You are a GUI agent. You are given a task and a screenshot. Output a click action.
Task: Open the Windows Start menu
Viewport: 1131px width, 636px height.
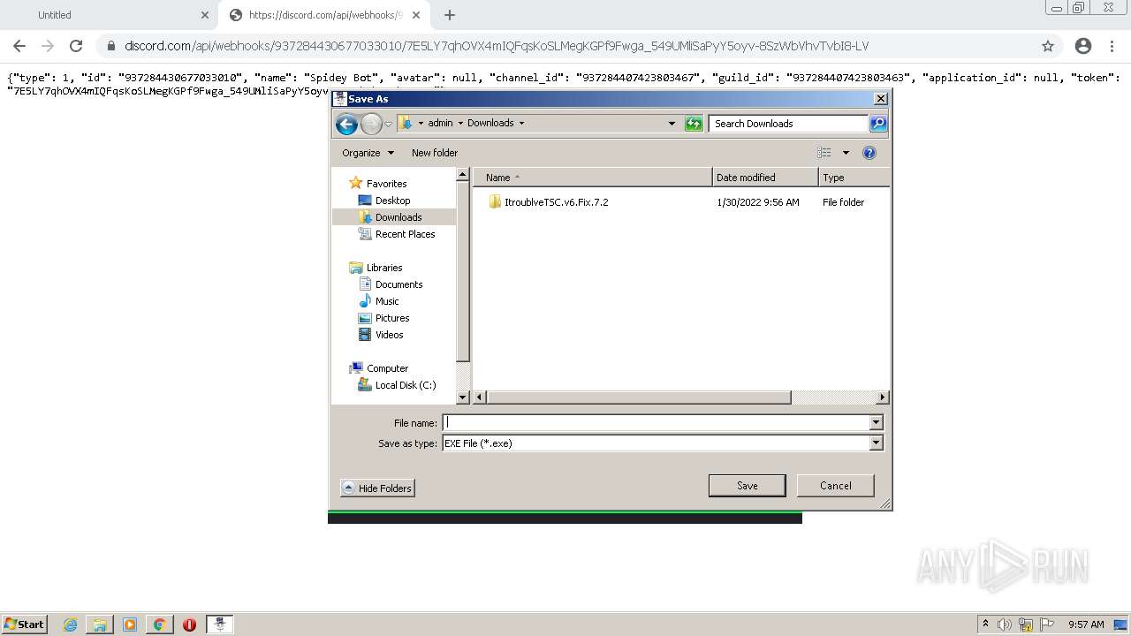(25, 625)
